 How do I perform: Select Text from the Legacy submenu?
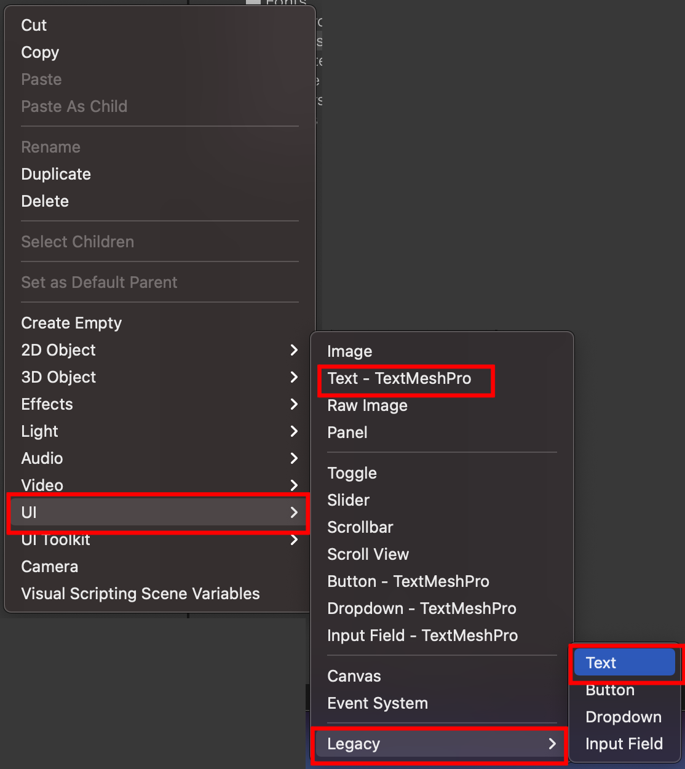coord(600,663)
